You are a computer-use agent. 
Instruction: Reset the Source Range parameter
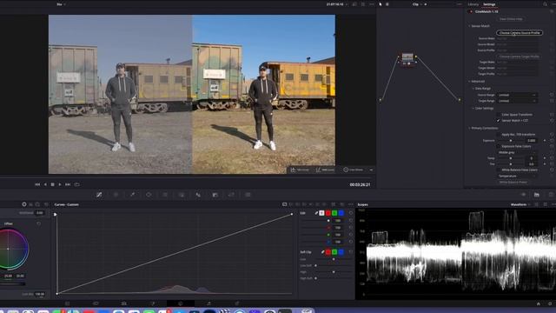[552, 95]
